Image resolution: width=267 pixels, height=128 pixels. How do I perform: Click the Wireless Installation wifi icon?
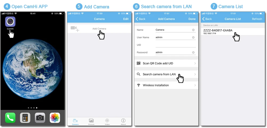tap(139, 85)
